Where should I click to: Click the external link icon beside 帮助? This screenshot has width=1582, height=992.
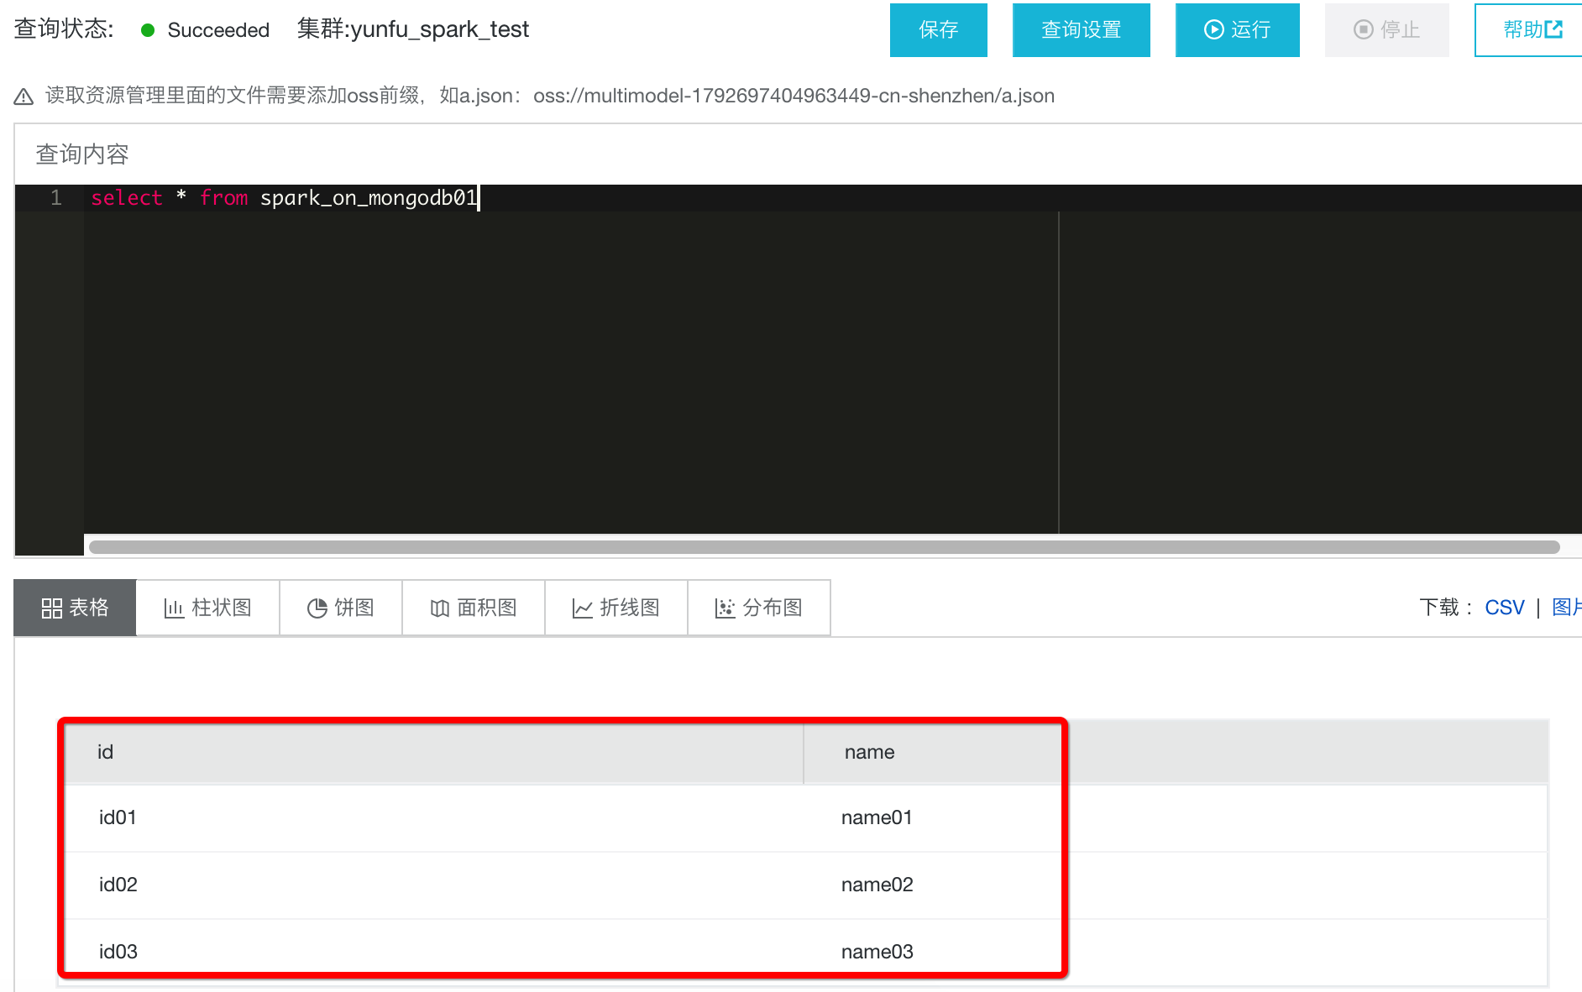click(1554, 29)
